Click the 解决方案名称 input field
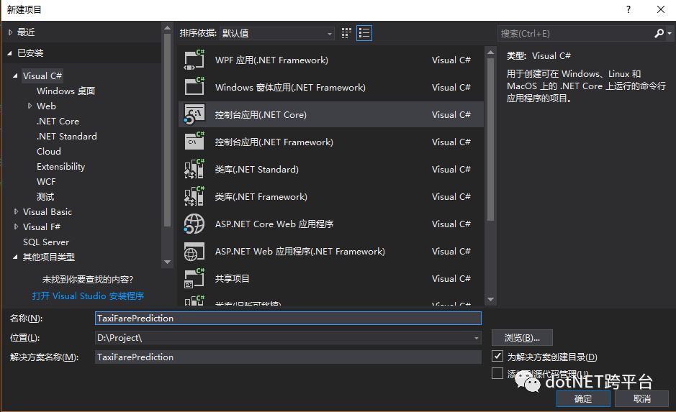 tap(288, 357)
